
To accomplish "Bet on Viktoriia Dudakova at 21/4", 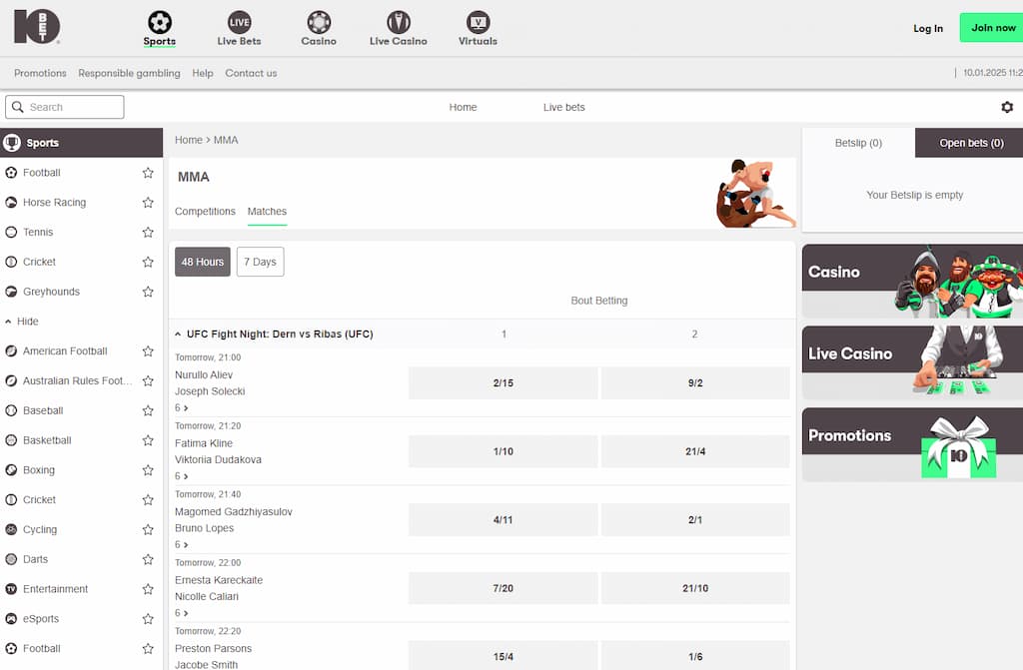I will click(x=695, y=451).
